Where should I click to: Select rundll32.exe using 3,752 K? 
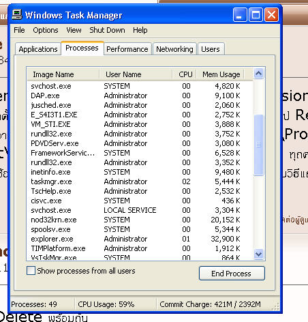[140, 134]
